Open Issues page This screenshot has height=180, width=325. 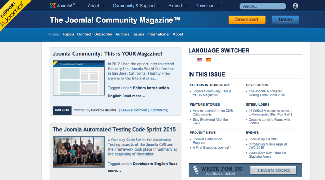coord(138,34)
